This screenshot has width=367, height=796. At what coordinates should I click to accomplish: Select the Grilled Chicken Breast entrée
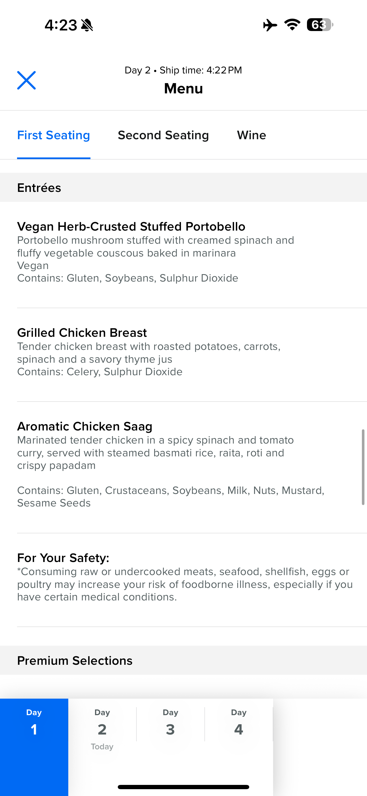82,333
